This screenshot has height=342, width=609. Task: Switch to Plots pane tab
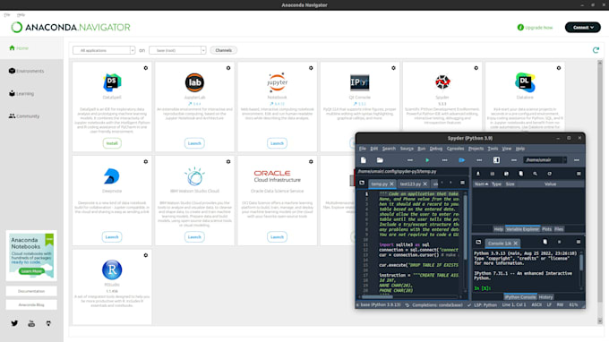(x=546, y=229)
